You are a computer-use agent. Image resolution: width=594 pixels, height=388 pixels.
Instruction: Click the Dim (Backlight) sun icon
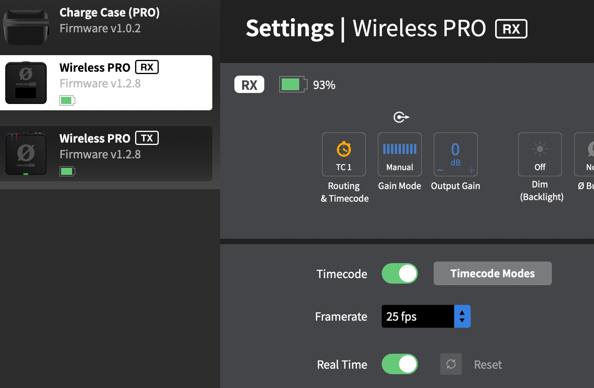coord(540,150)
